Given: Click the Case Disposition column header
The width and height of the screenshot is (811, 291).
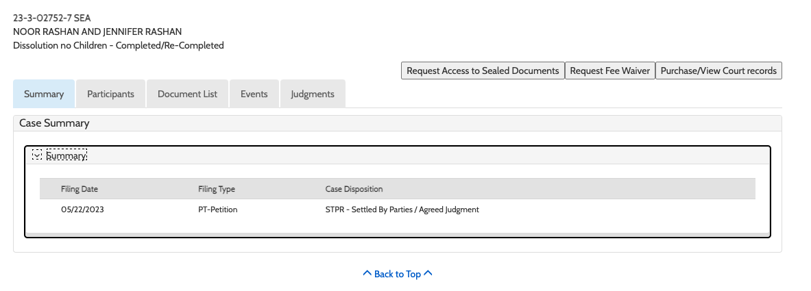Looking at the screenshot, I should click(x=354, y=189).
